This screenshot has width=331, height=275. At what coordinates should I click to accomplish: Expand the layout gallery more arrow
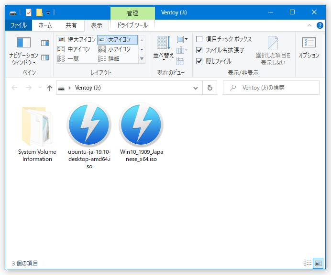tap(142, 58)
